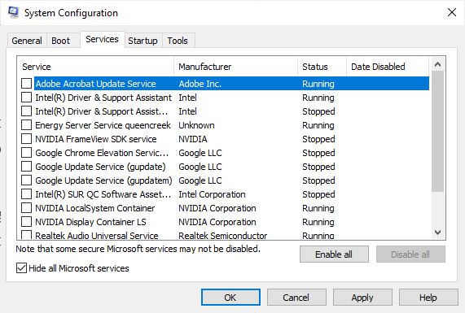Click the services list scrollbar thumb

point(437,131)
